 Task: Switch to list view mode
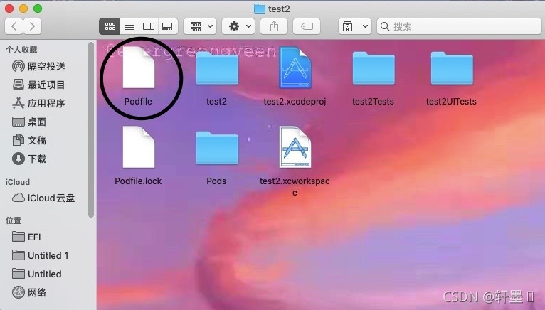[x=129, y=26]
